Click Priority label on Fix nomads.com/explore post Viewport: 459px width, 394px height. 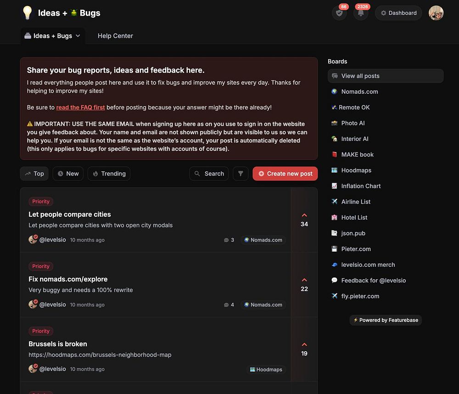pos(41,266)
